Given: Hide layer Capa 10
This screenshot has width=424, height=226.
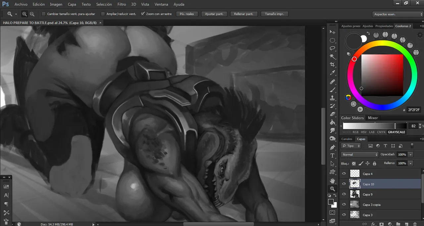Looking at the screenshot, I should (x=344, y=184).
